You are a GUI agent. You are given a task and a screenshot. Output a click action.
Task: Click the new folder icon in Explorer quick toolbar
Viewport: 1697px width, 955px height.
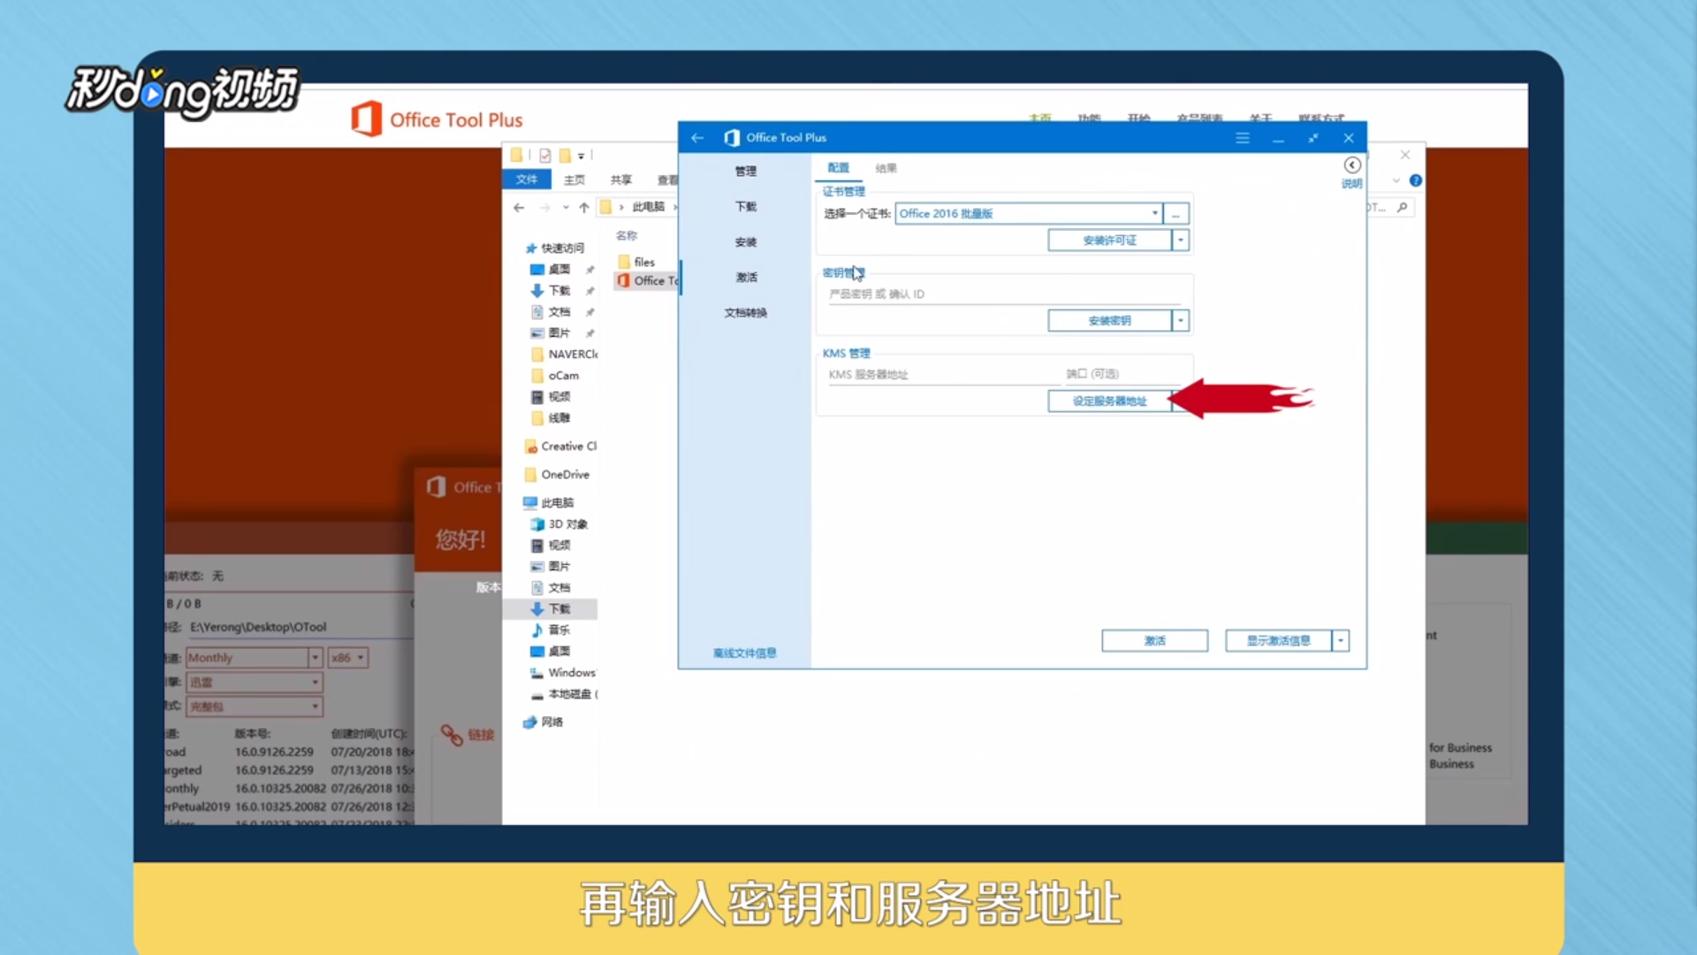click(565, 156)
